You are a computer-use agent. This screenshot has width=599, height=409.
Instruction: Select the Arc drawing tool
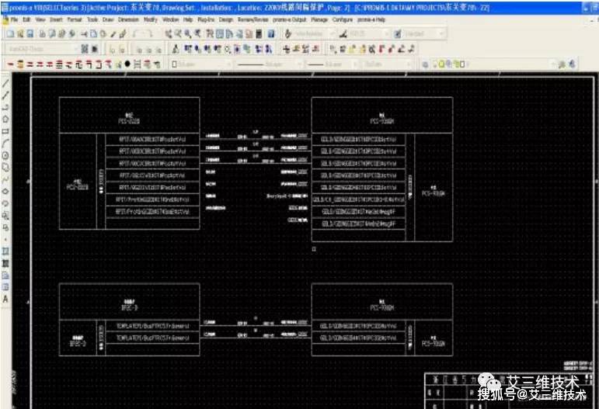5,143
